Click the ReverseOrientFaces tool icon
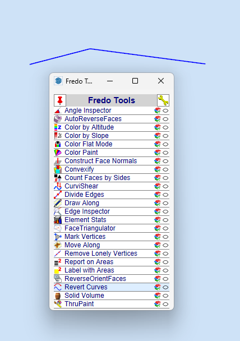The height and width of the screenshot is (341, 240). pyautogui.click(x=58, y=279)
